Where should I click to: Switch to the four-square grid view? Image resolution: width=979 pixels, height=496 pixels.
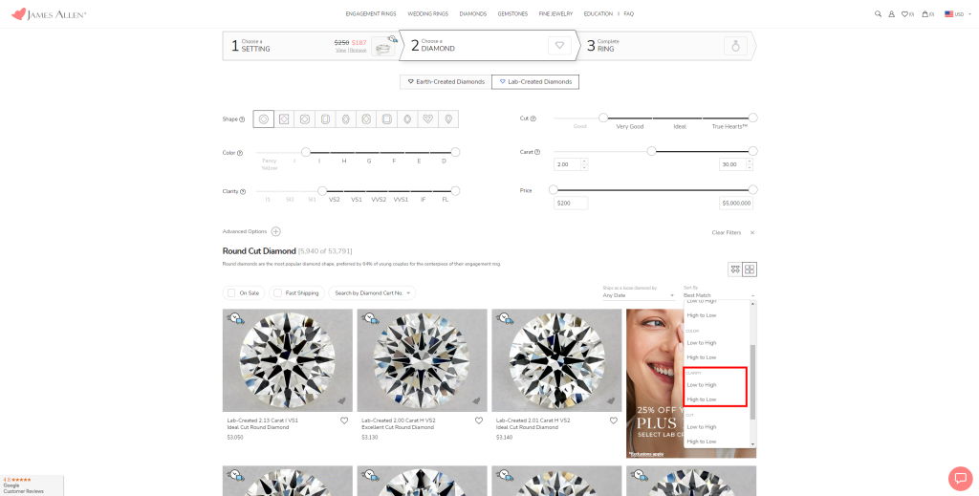click(750, 270)
